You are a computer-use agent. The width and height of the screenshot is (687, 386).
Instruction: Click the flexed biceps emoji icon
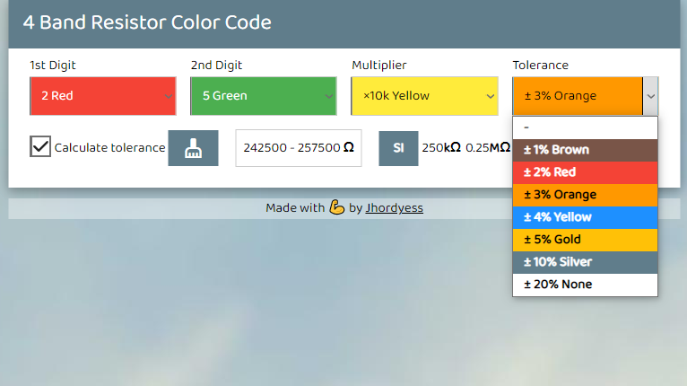click(x=337, y=207)
